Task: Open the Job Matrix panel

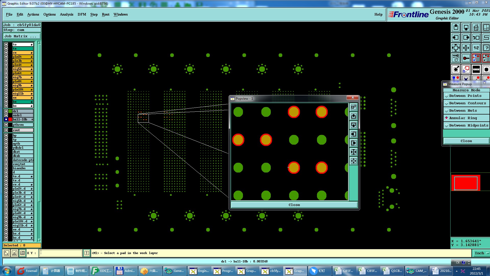Action: [21, 36]
